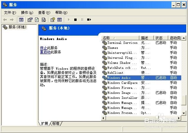Click the Refresh toolbar icon
Viewport: 188px width, 133px height.
coord(37,20)
